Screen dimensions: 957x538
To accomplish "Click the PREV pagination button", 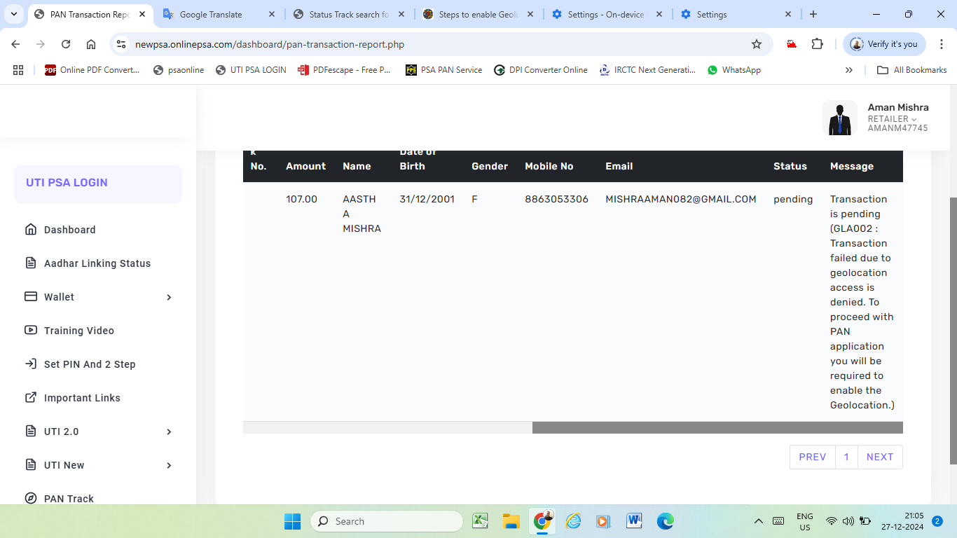I will pyautogui.click(x=813, y=457).
